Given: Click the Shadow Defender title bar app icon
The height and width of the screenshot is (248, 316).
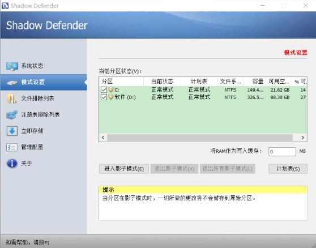Looking at the screenshot, I should (5, 6).
